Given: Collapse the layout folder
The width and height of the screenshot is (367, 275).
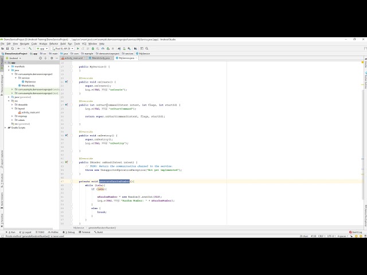Looking at the screenshot, I should [x=13, y=108].
